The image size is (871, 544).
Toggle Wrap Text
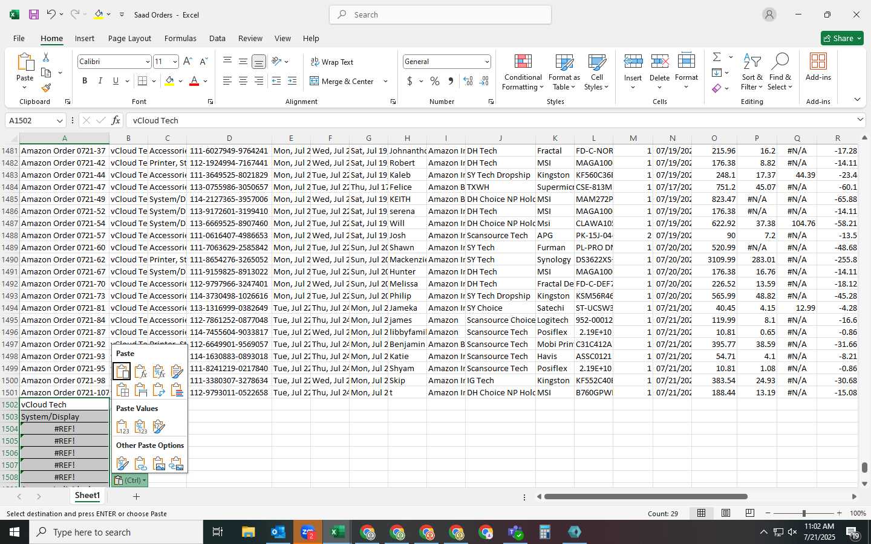point(332,62)
